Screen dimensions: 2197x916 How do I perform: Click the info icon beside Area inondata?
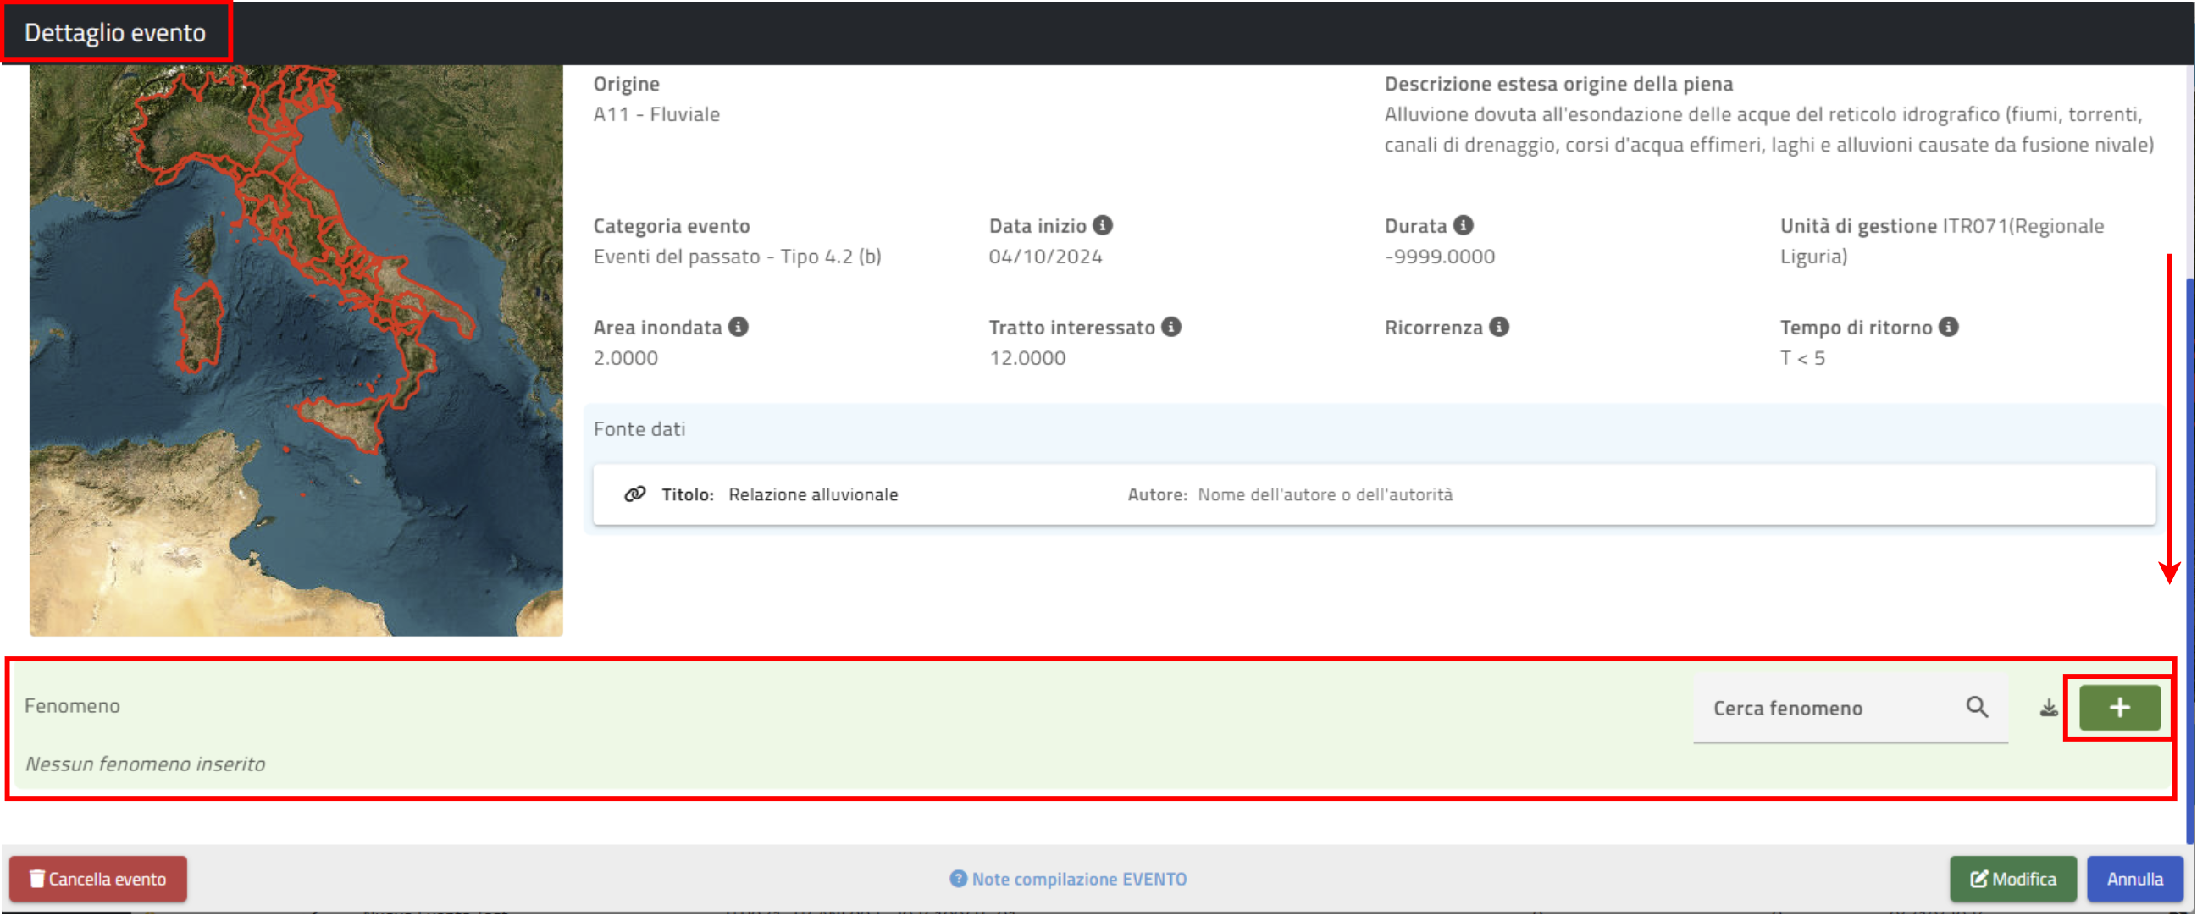(738, 327)
